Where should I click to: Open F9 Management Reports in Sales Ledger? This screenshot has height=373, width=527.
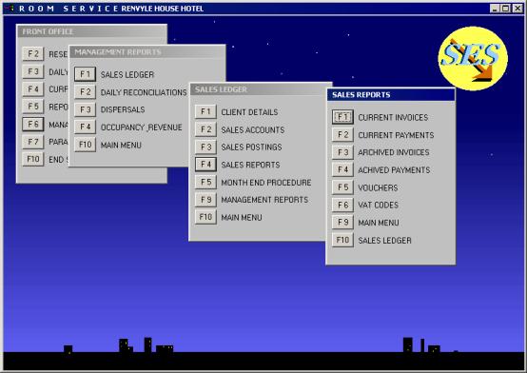click(x=205, y=200)
